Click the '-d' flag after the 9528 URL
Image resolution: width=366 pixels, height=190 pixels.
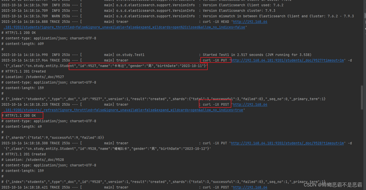pyautogui.click(x=350, y=143)
